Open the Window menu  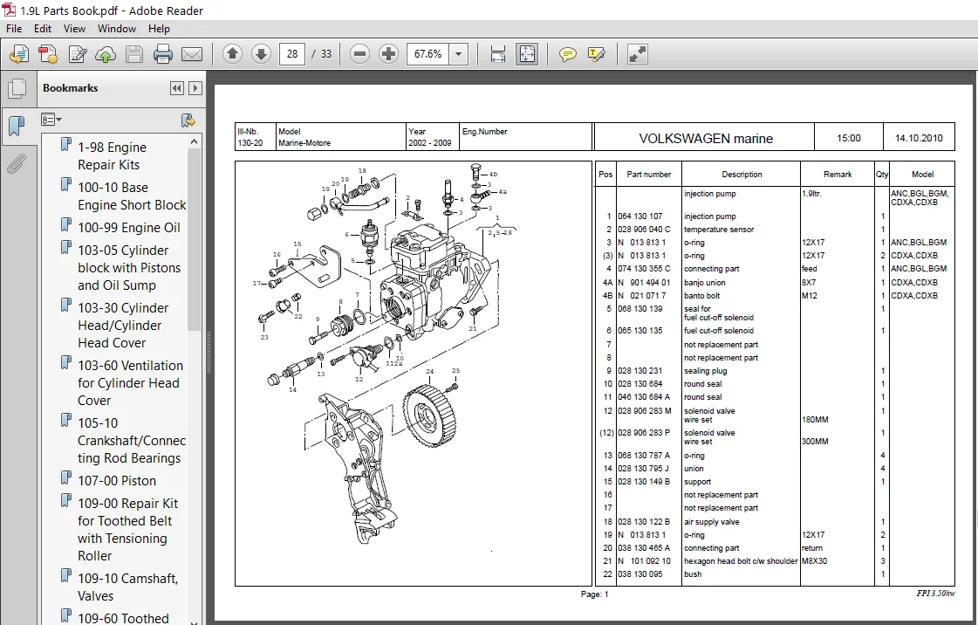pos(117,29)
